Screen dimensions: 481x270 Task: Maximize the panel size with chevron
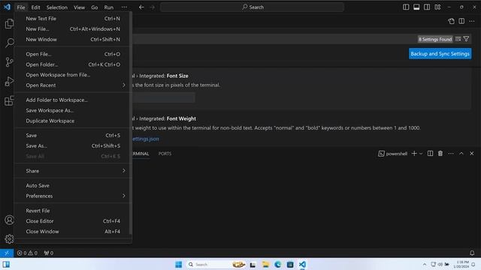(461, 153)
